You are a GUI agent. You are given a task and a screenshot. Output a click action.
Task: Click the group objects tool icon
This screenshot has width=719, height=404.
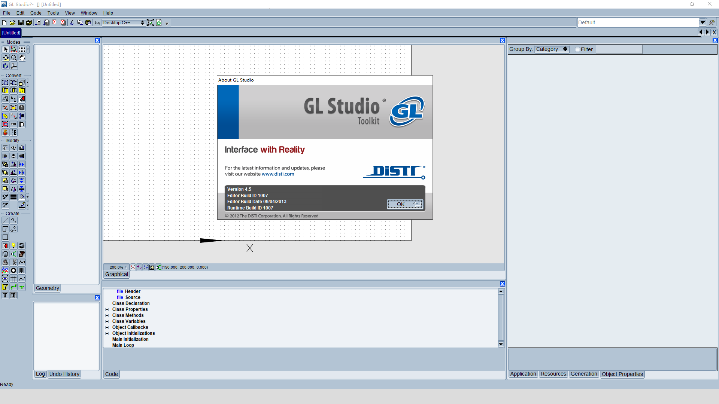pos(5,82)
